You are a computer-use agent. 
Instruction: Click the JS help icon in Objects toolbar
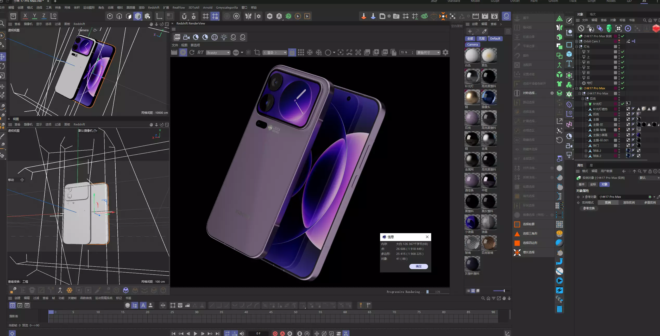[590, 28]
